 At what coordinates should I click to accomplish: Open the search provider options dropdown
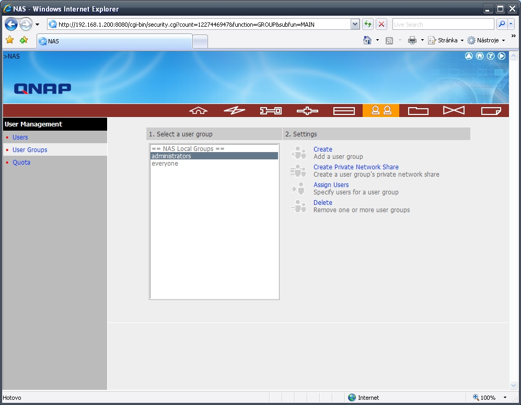coord(511,24)
